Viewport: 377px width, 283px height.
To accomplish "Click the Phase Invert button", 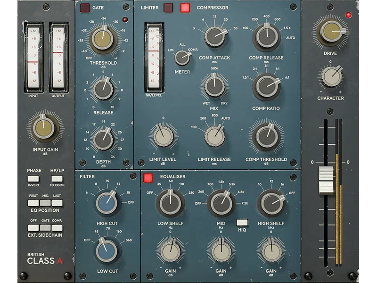I will tap(33, 179).
